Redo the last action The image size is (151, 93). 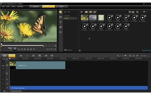27,56
